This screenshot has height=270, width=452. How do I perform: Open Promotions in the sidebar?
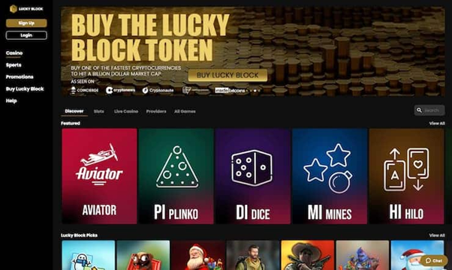pyautogui.click(x=20, y=76)
